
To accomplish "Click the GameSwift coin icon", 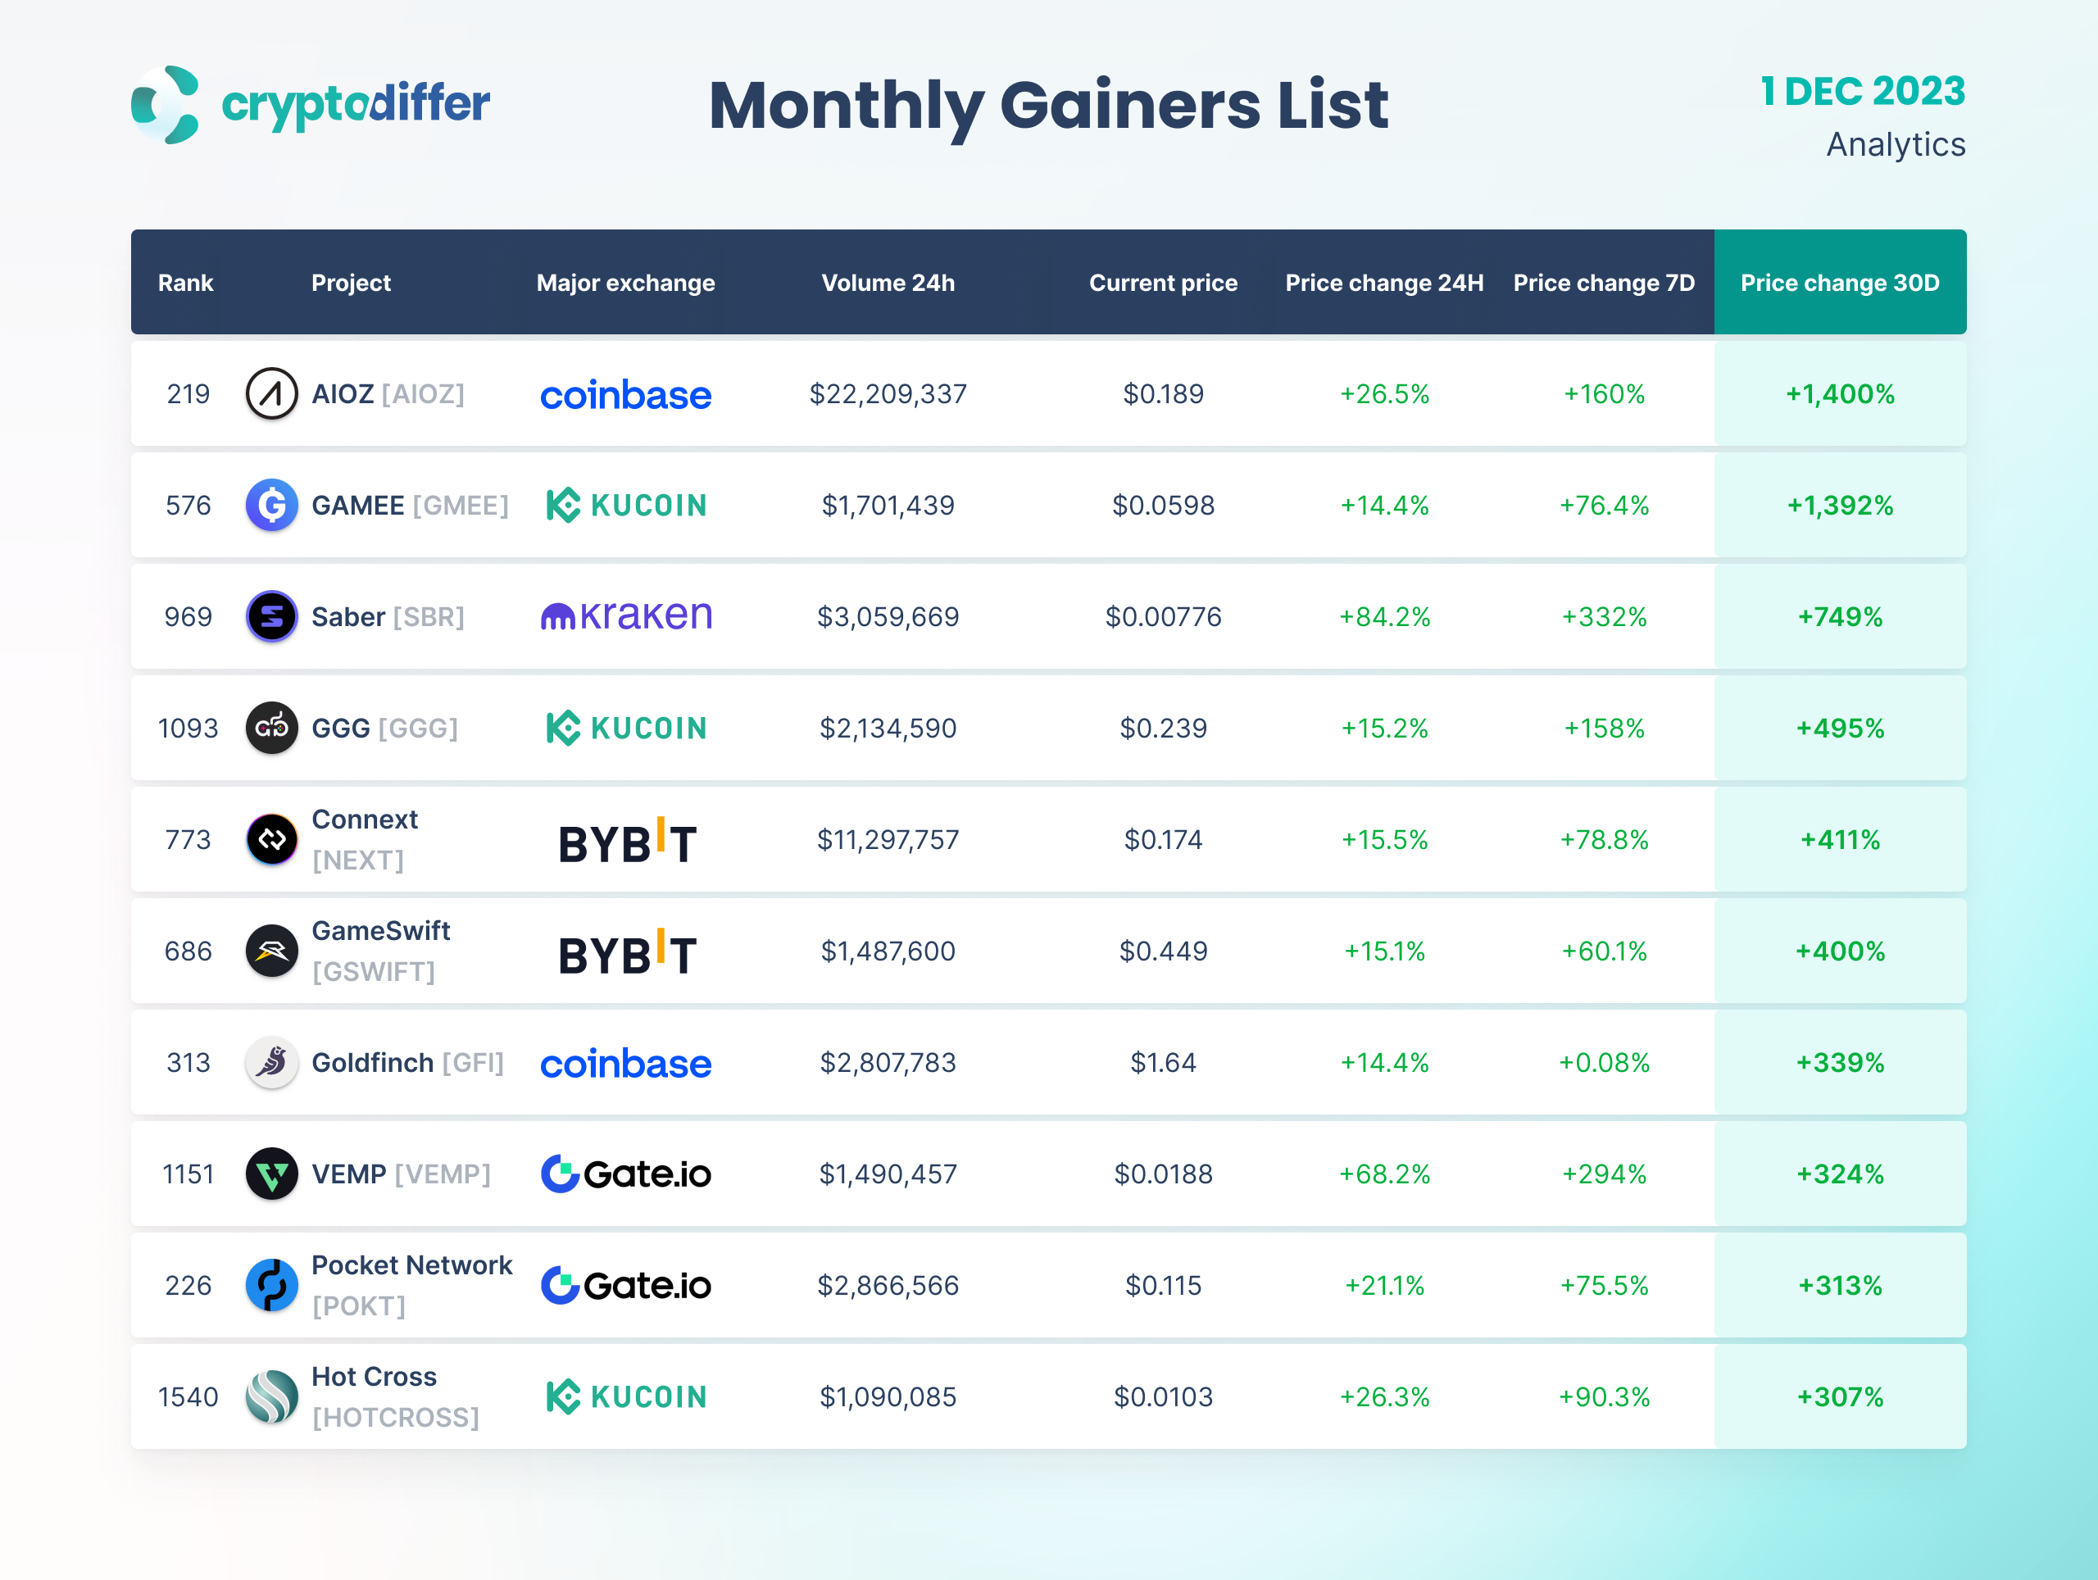I will pyautogui.click(x=271, y=951).
